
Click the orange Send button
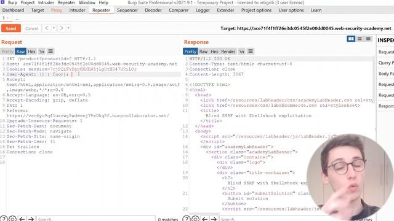click(x=11, y=28)
